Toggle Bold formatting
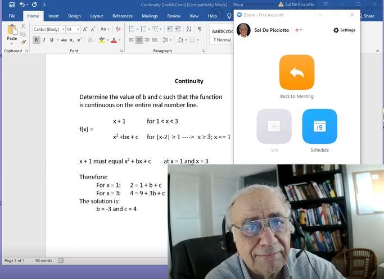The height and width of the screenshot is (279, 384). pos(37,40)
